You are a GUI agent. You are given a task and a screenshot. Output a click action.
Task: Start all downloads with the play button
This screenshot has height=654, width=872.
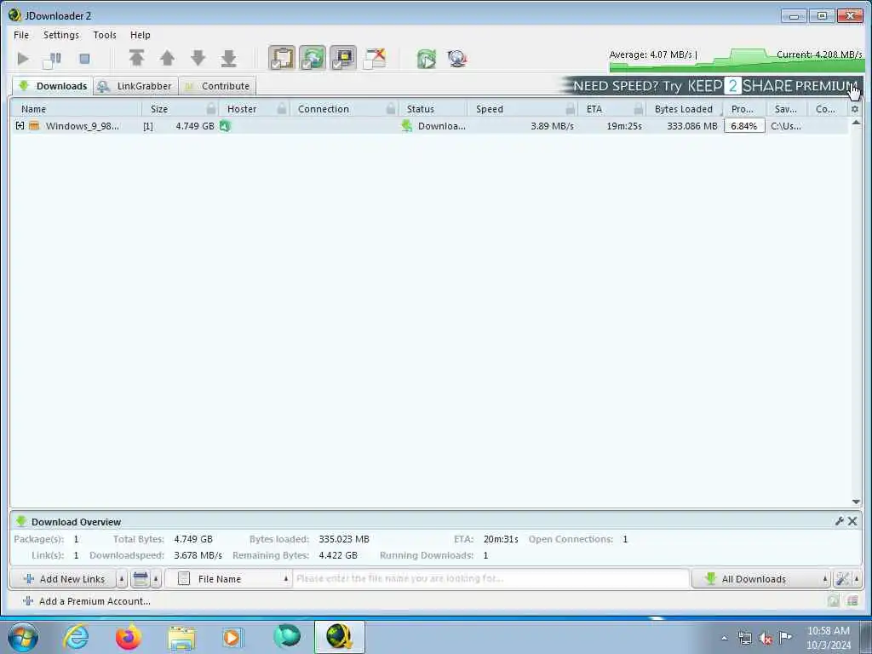(x=23, y=59)
